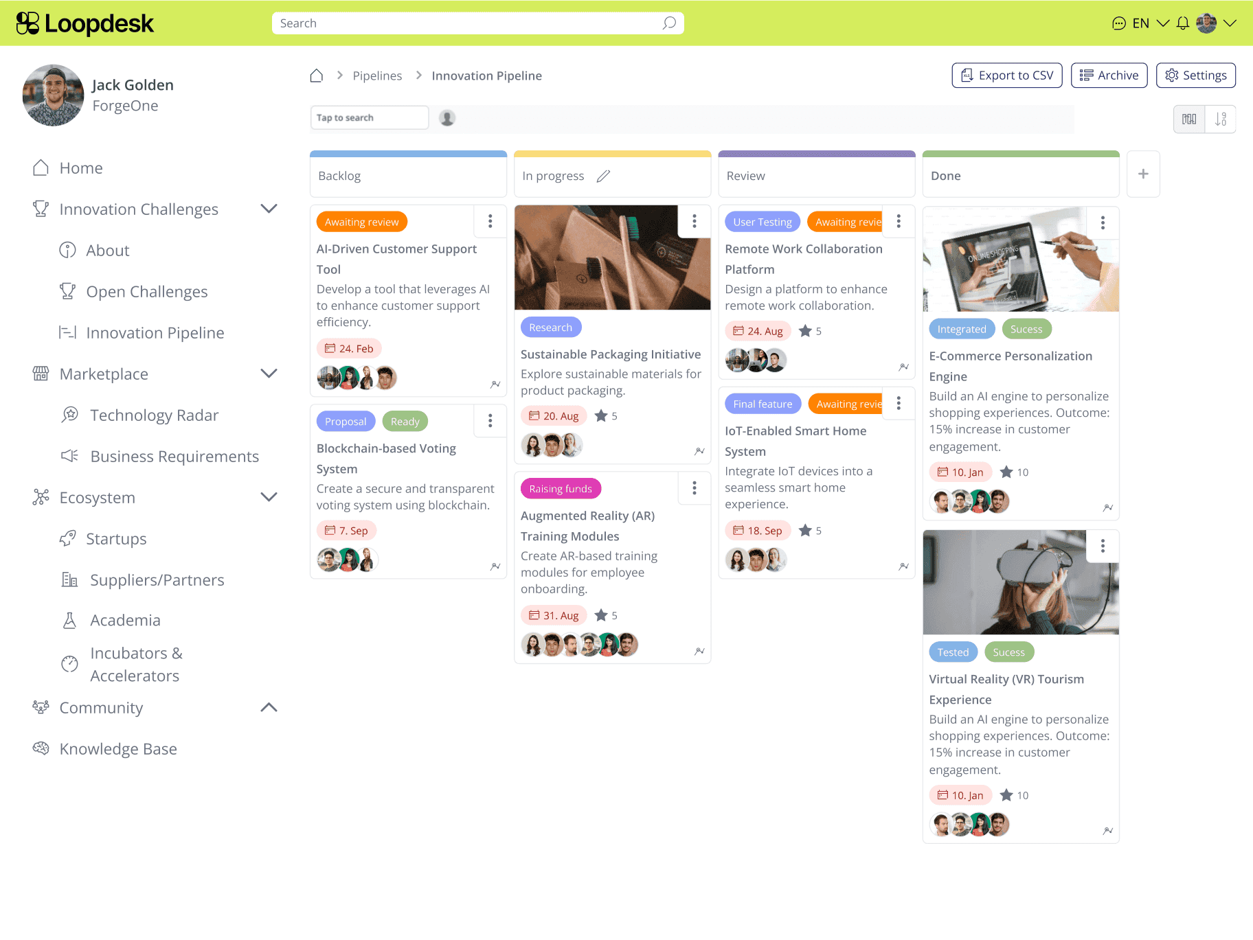Image resolution: width=1253 pixels, height=940 pixels.
Task: Add a new pipeline column with the plus icon
Action: [x=1143, y=174]
